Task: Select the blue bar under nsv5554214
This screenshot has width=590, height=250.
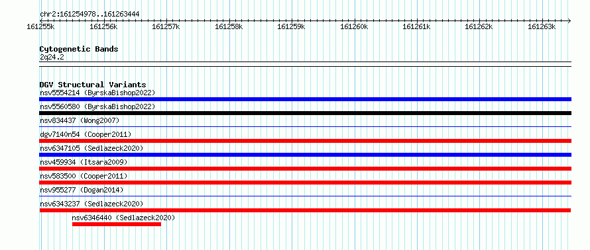Action: pyautogui.click(x=305, y=99)
